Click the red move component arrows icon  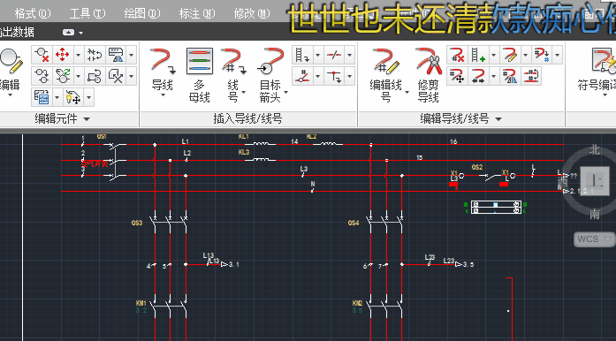63,55
